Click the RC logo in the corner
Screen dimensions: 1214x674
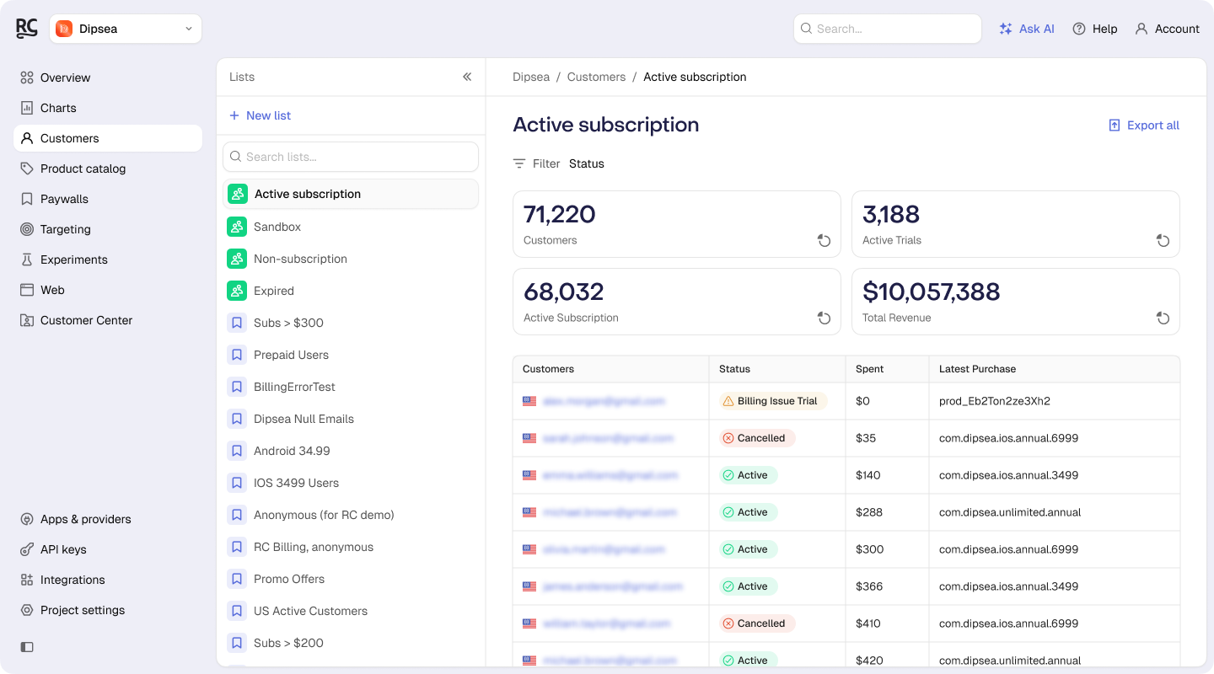[x=27, y=29]
